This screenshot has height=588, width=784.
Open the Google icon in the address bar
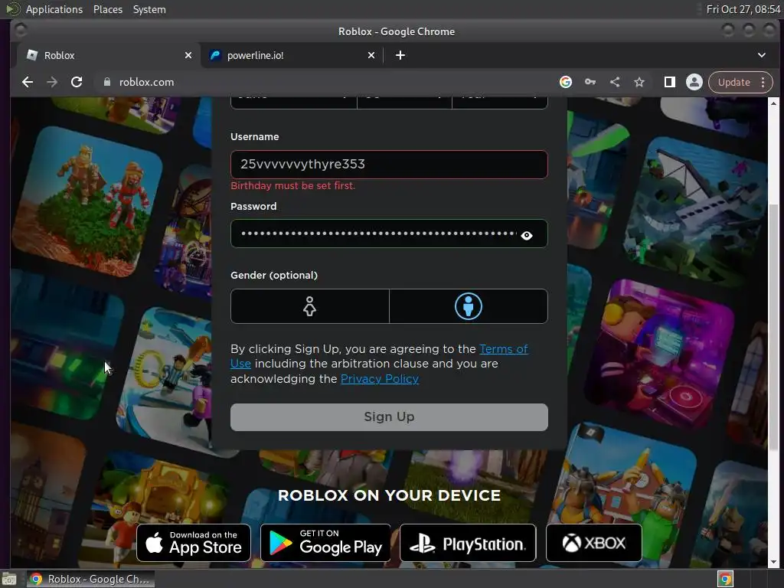tap(566, 82)
